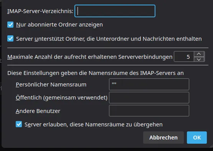Uncheck the 'Nur abonnierte Ordner anzeigen' checkbox
Image resolution: width=213 pixels, height=151 pixels.
click(10, 25)
